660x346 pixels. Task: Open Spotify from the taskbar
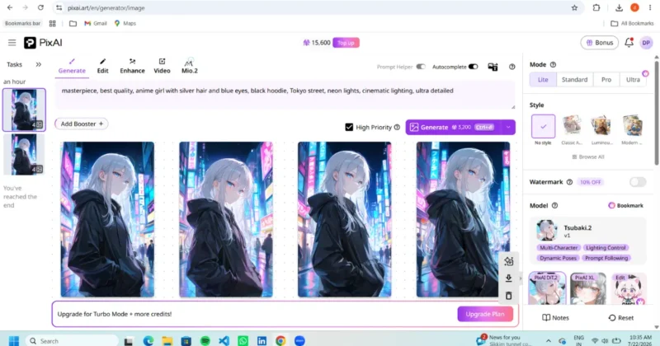coord(205,340)
